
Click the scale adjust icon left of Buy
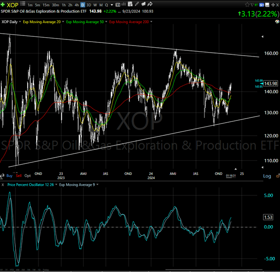pos(2,176)
